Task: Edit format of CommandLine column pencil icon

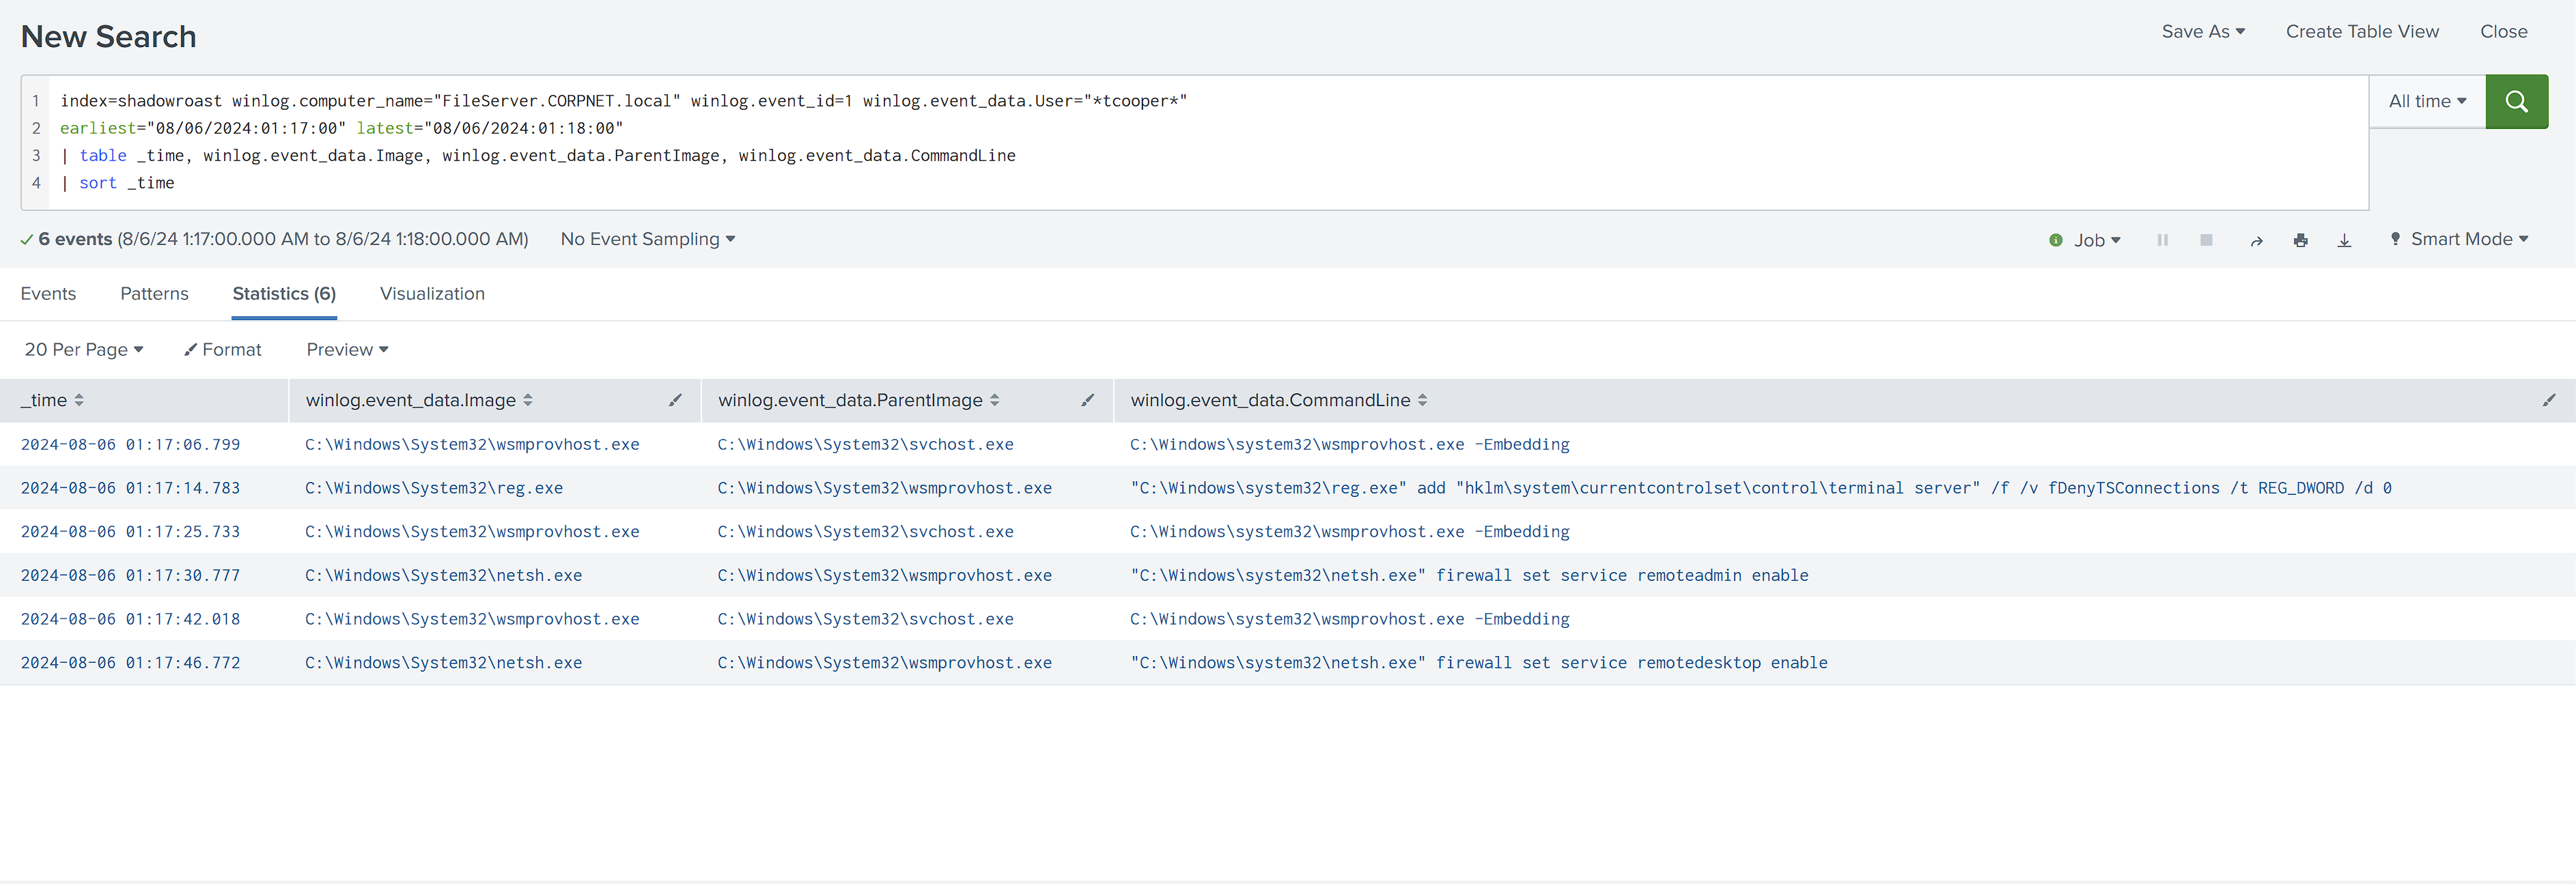Action: tap(2549, 400)
